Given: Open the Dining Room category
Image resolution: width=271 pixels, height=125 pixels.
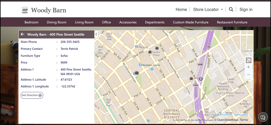Looking at the screenshot, I should 57,22.
